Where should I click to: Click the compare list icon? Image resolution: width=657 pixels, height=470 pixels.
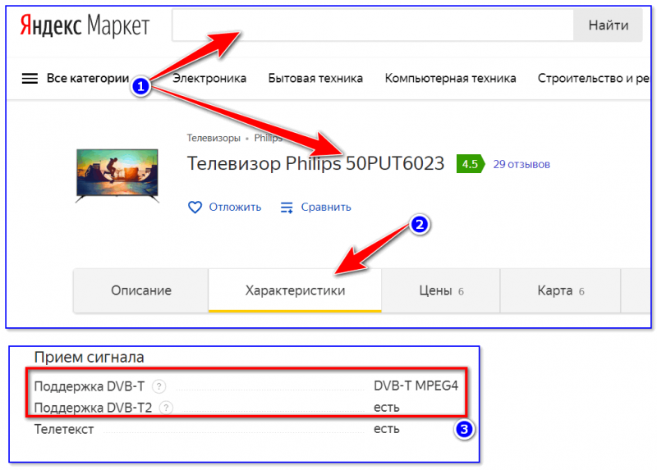[x=287, y=208]
